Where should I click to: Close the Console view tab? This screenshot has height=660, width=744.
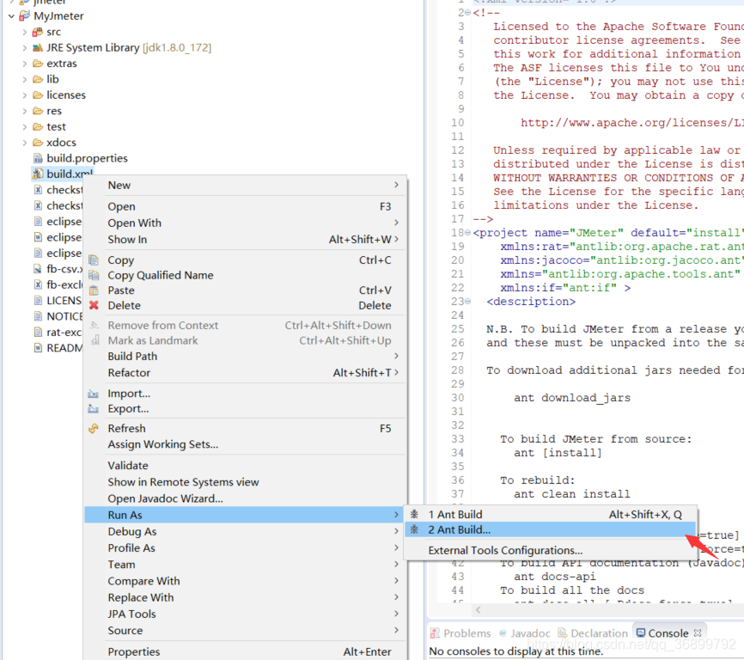[x=698, y=633]
